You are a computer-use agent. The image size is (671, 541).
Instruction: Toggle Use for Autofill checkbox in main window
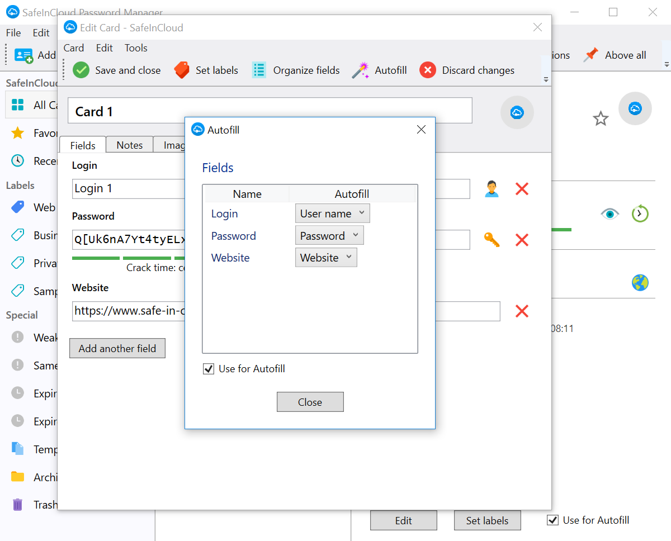[553, 520]
